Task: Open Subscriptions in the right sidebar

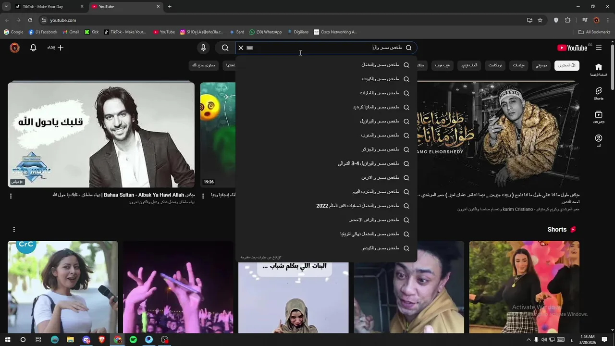Action: click(598, 117)
